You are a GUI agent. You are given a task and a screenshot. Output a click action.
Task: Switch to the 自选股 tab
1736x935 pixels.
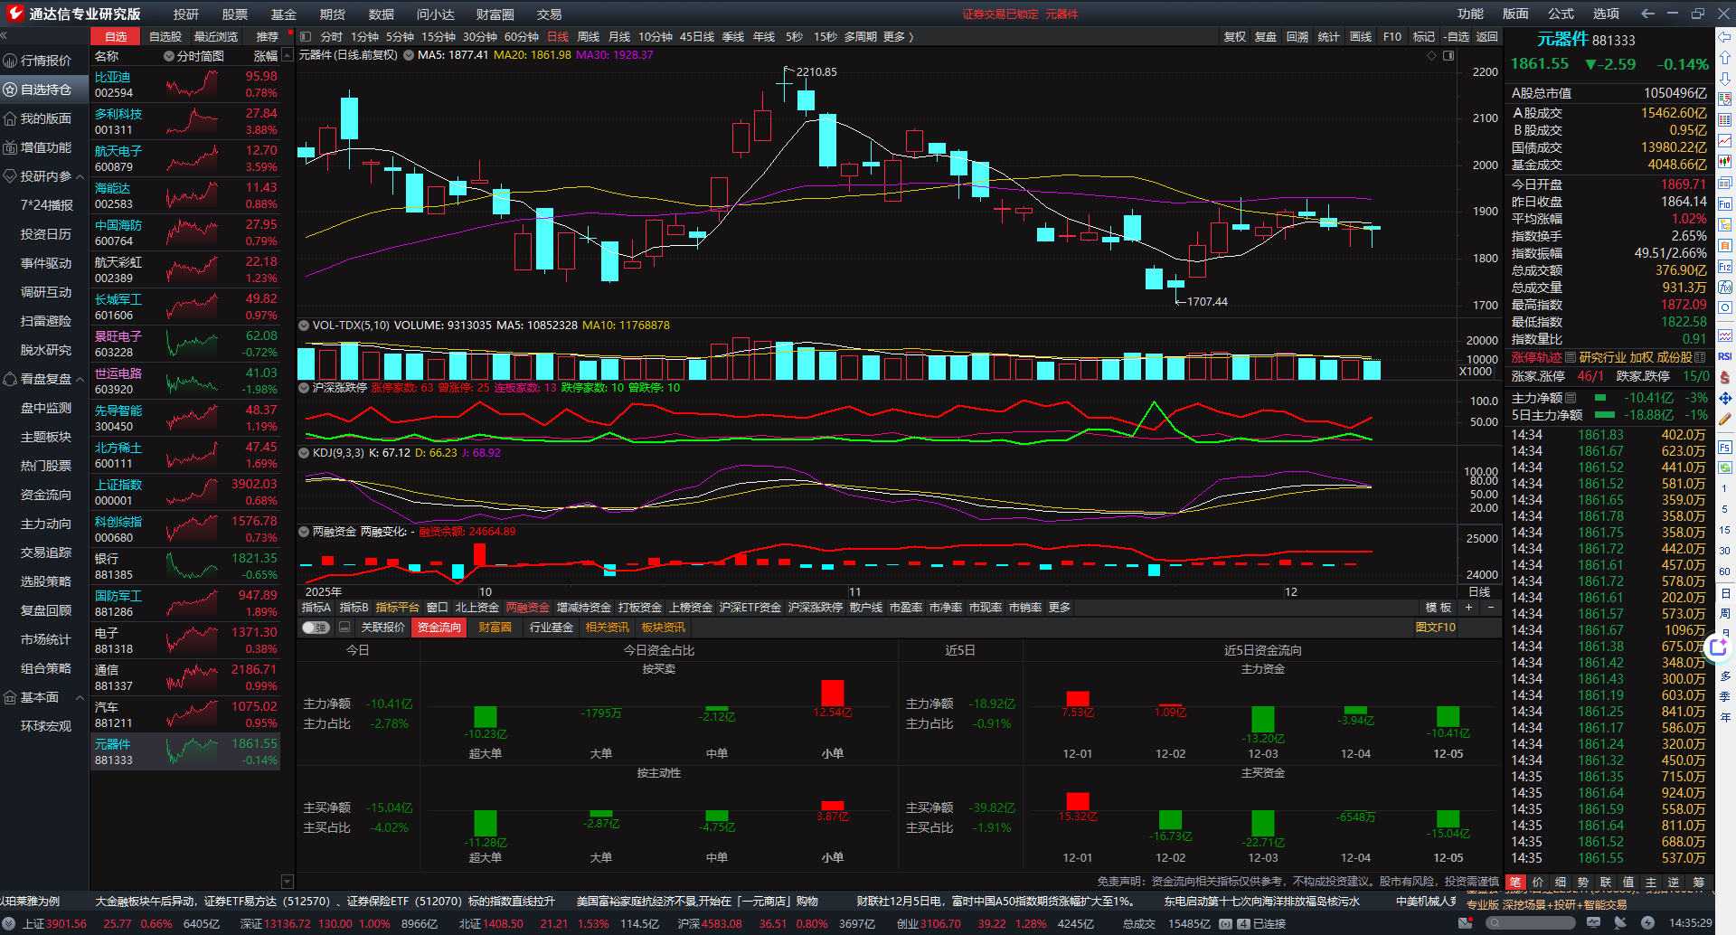(165, 37)
